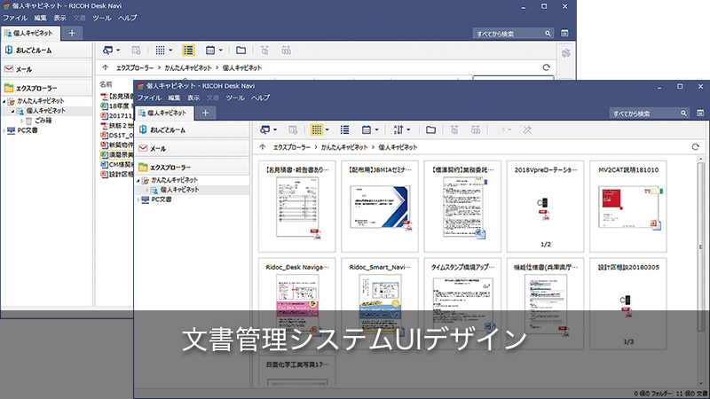This screenshot has width=710, height=399.
Task: Click the unbind documents icon in front window
Action: tap(476, 130)
